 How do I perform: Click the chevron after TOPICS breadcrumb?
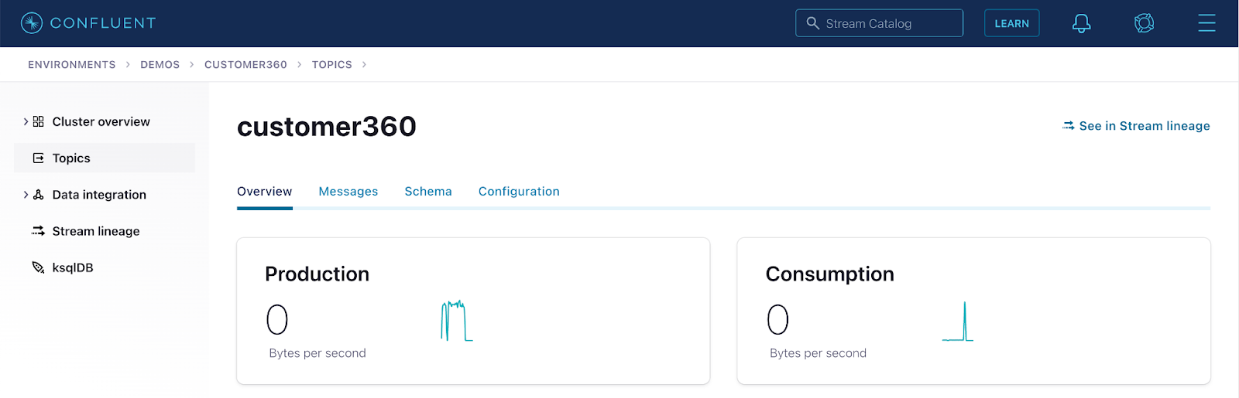364,64
